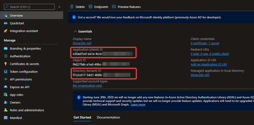Click the Application (client) ID value
The image size is (254, 125).
pyautogui.click(x=103, y=54)
